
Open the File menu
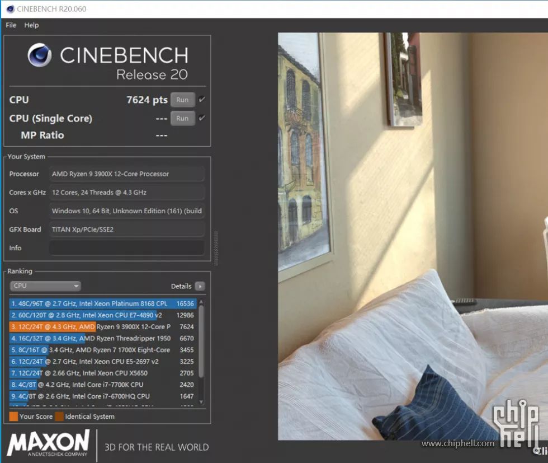(x=11, y=25)
